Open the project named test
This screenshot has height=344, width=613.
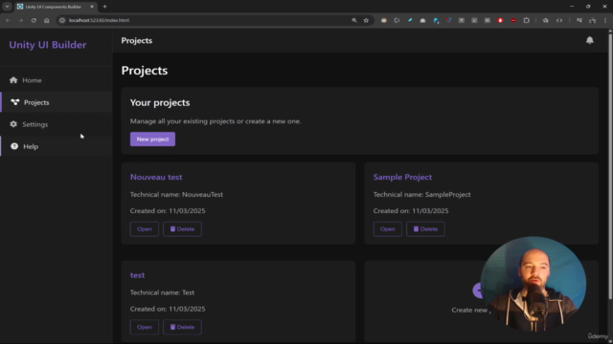[x=145, y=327]
